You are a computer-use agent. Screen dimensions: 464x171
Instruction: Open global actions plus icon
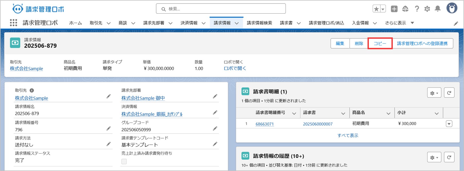pyautogui.click(x=394, y=9)
